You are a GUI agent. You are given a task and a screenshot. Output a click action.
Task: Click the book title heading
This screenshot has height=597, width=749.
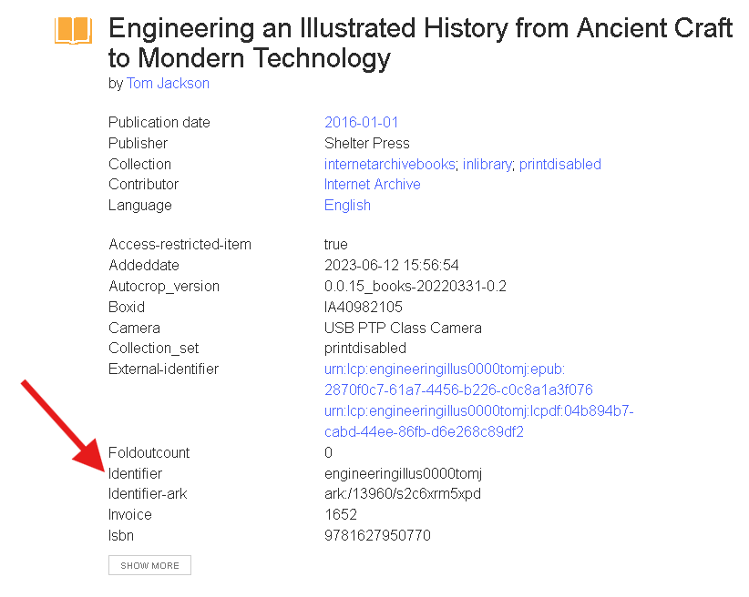(x=420, y=43)
